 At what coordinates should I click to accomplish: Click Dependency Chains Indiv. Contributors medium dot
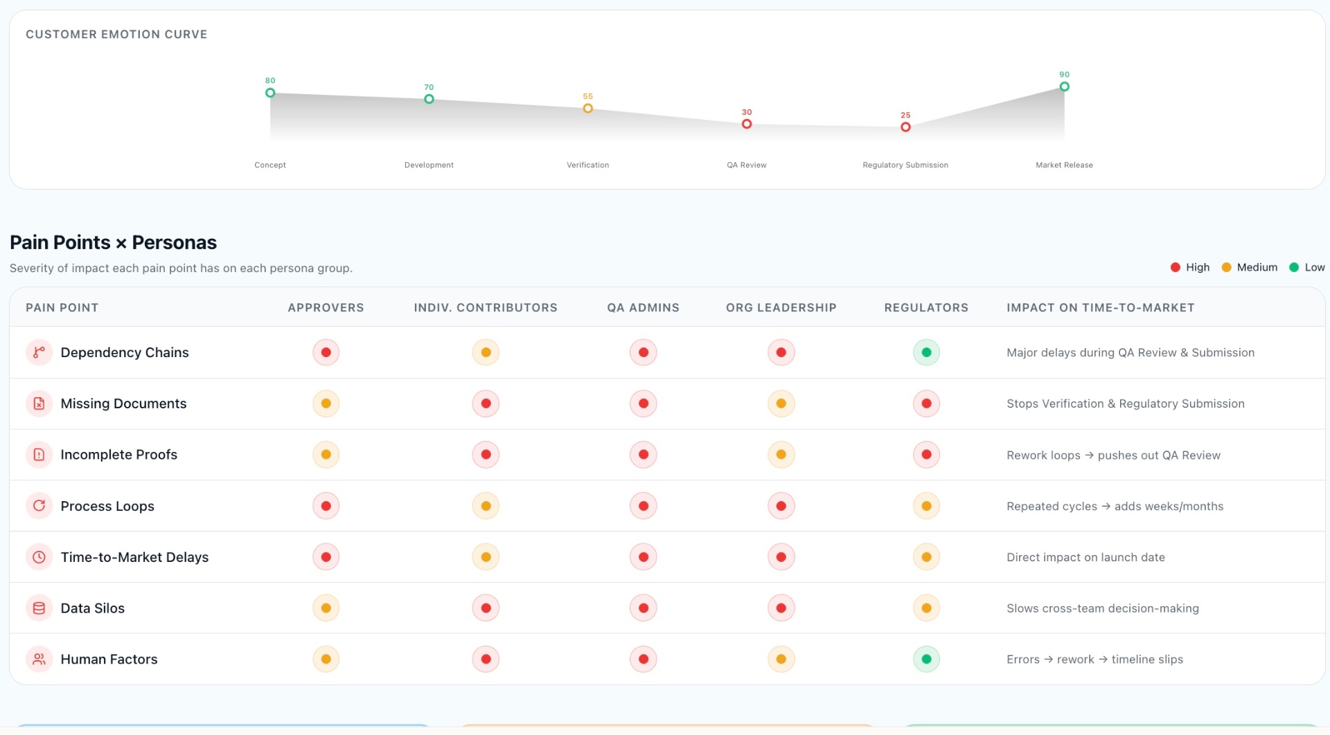[486, 352]
